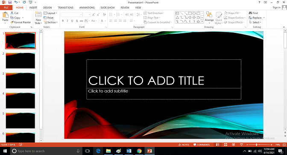Switch to TRANSITIONS tab
The height and width of the screenshot is (155, 287).
click(65, 8)
